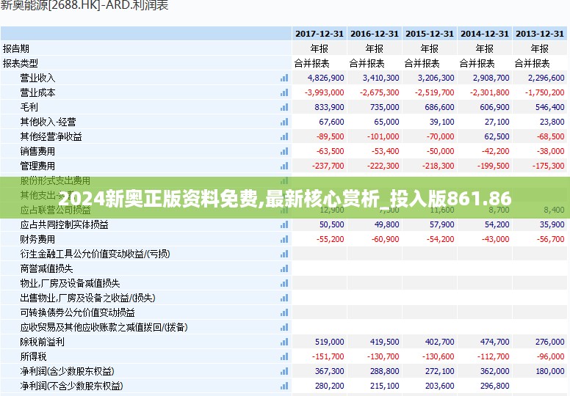Open chart icon for 销售费用 row
The height and width of the screenshot is (396, 570).
point(284,151)
